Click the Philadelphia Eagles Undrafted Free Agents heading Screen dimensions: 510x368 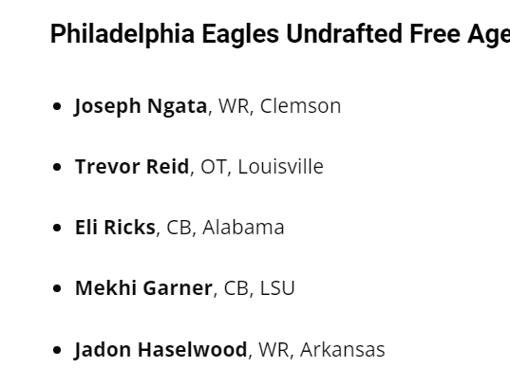click(x=280, y=34)
